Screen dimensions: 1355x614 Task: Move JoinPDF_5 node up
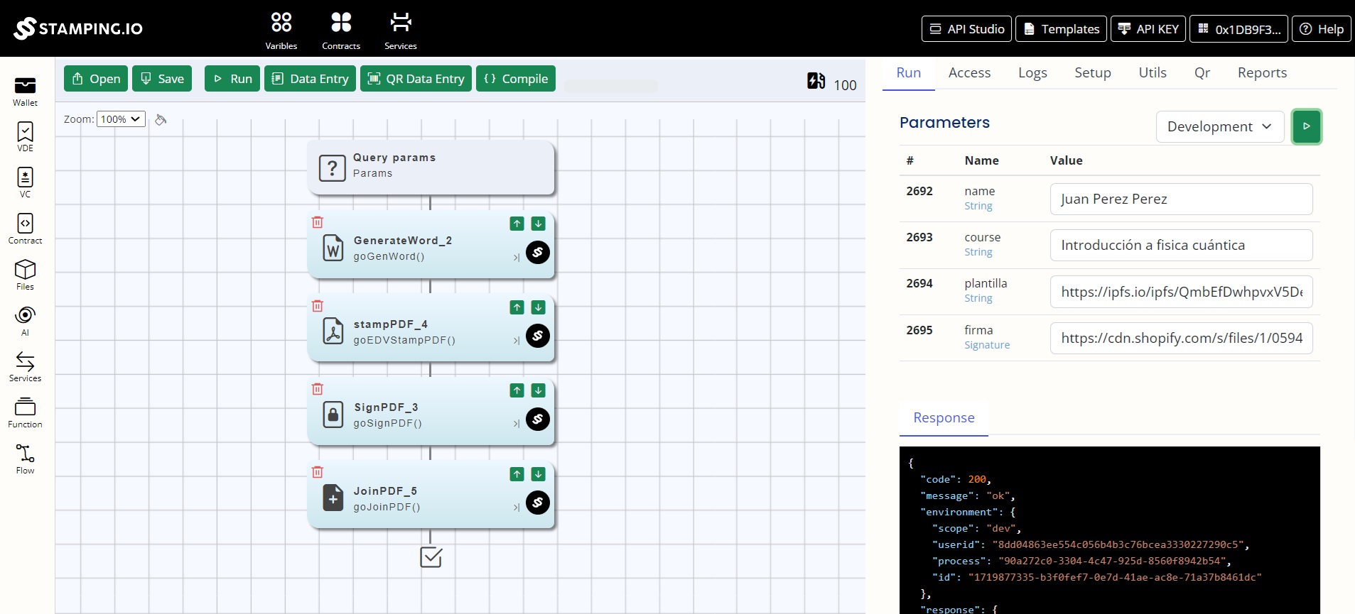point(517,474)
